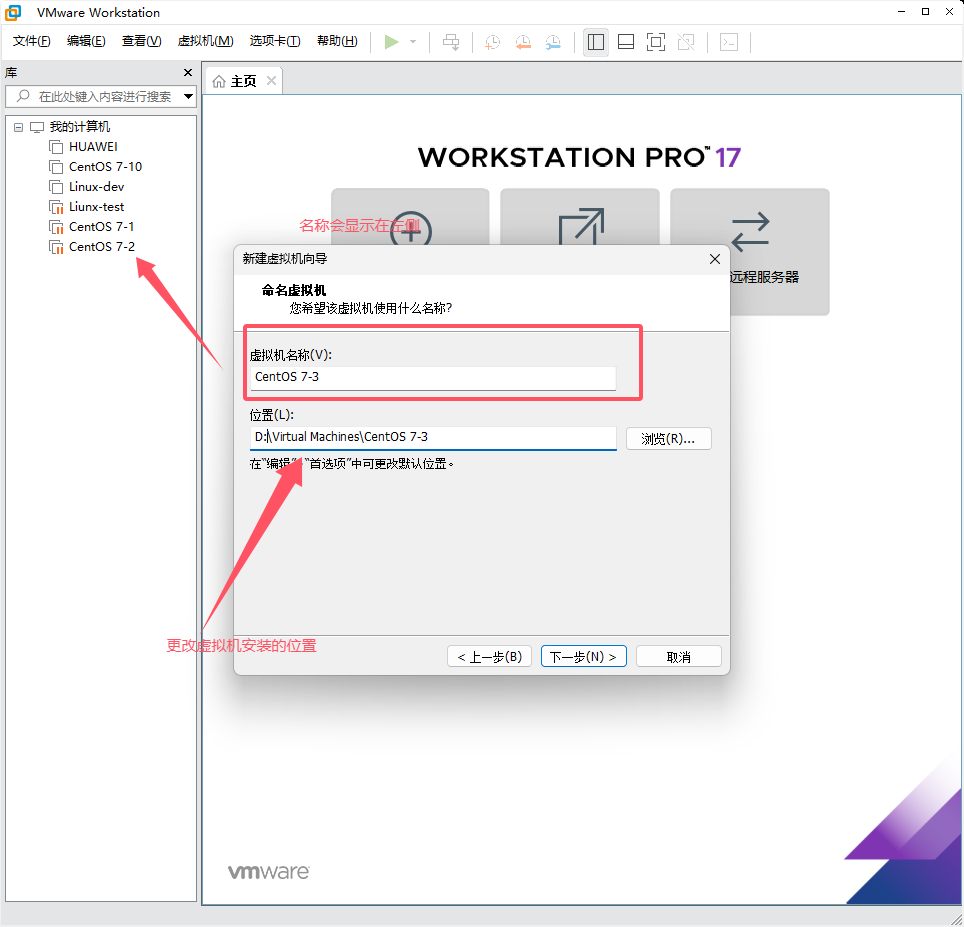The image size is (964, 927).
Task: Open the 文件(F) menu
Action: (x=31, y=41)
